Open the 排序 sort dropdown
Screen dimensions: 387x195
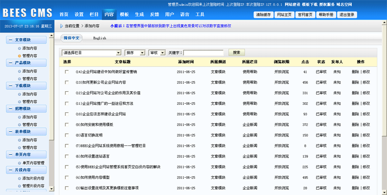pos(135,53)
